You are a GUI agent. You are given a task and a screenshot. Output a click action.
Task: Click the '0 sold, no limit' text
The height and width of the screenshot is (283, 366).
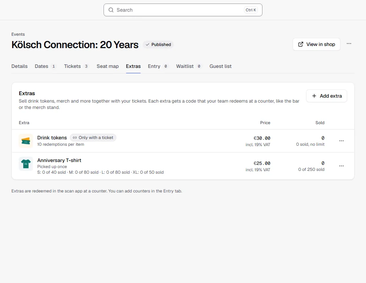(x=310, y=144)
